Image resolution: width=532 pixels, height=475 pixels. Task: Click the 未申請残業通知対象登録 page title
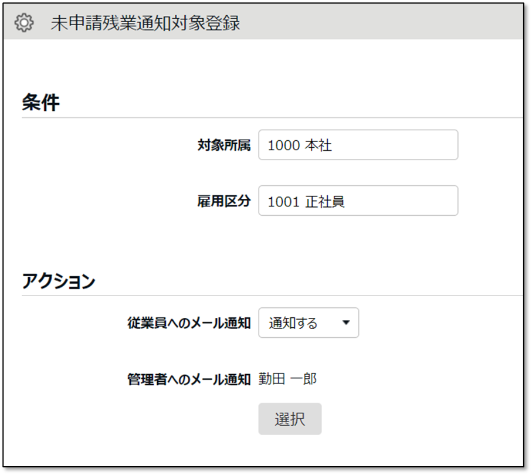(x=145, y=23)
